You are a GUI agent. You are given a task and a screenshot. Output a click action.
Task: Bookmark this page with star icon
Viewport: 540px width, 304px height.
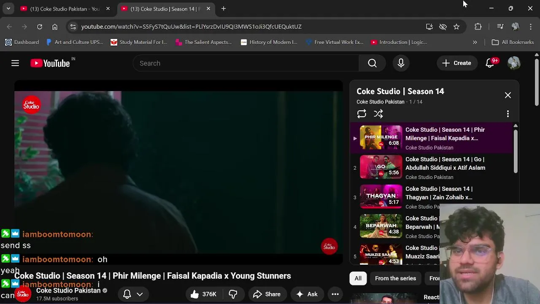(x=456, y=27)
